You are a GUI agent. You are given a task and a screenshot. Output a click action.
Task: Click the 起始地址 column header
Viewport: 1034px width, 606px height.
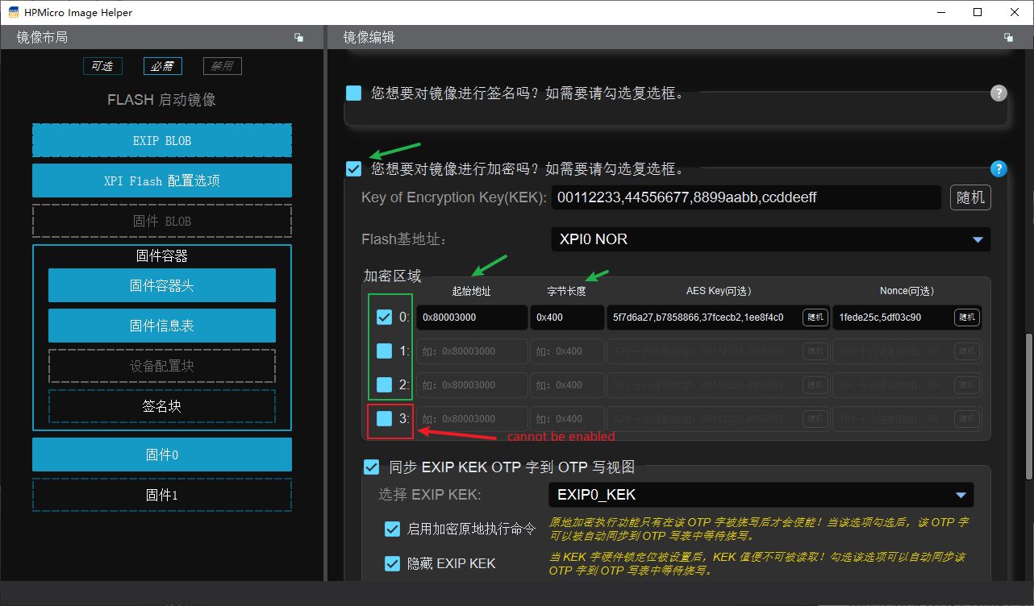(x=472, y=292)
